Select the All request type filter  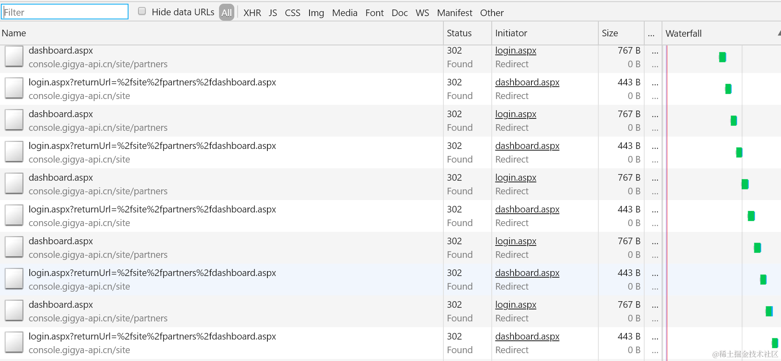(x=226, y=12)
